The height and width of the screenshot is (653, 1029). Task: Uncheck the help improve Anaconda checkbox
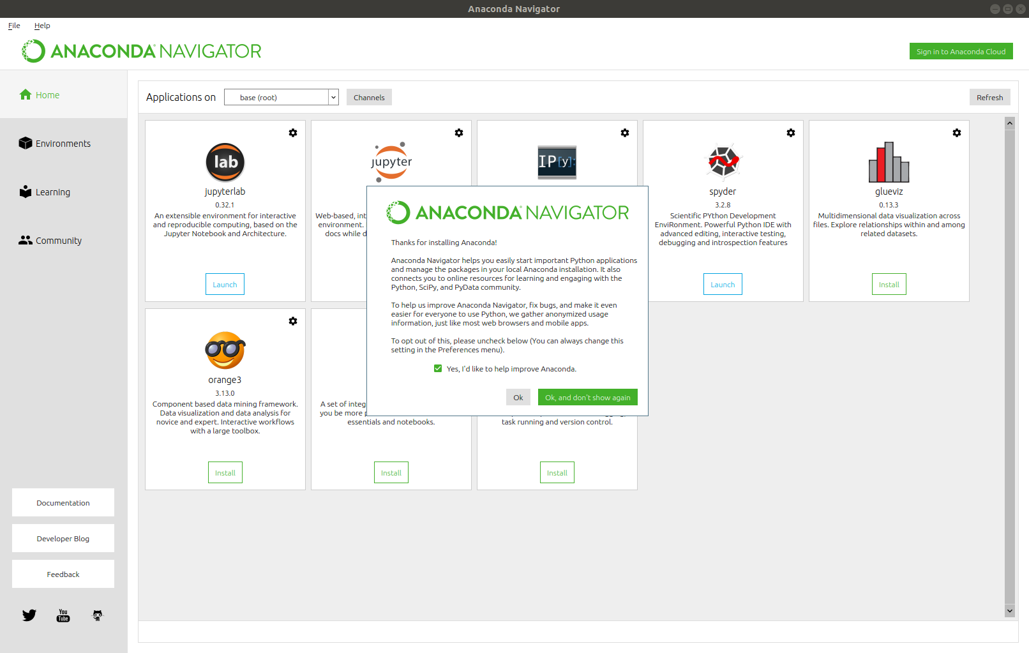[438, 368]
